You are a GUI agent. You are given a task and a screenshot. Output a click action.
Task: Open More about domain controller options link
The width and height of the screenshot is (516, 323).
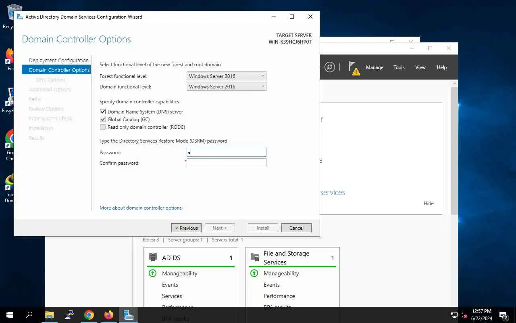141,208
